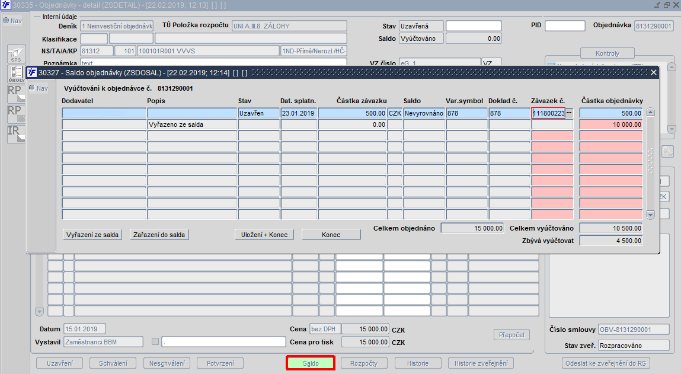The image size is (681, 374).
Task: Click the pink Částka objednávky 10 000.00 cell
Action: pos(610,124)
